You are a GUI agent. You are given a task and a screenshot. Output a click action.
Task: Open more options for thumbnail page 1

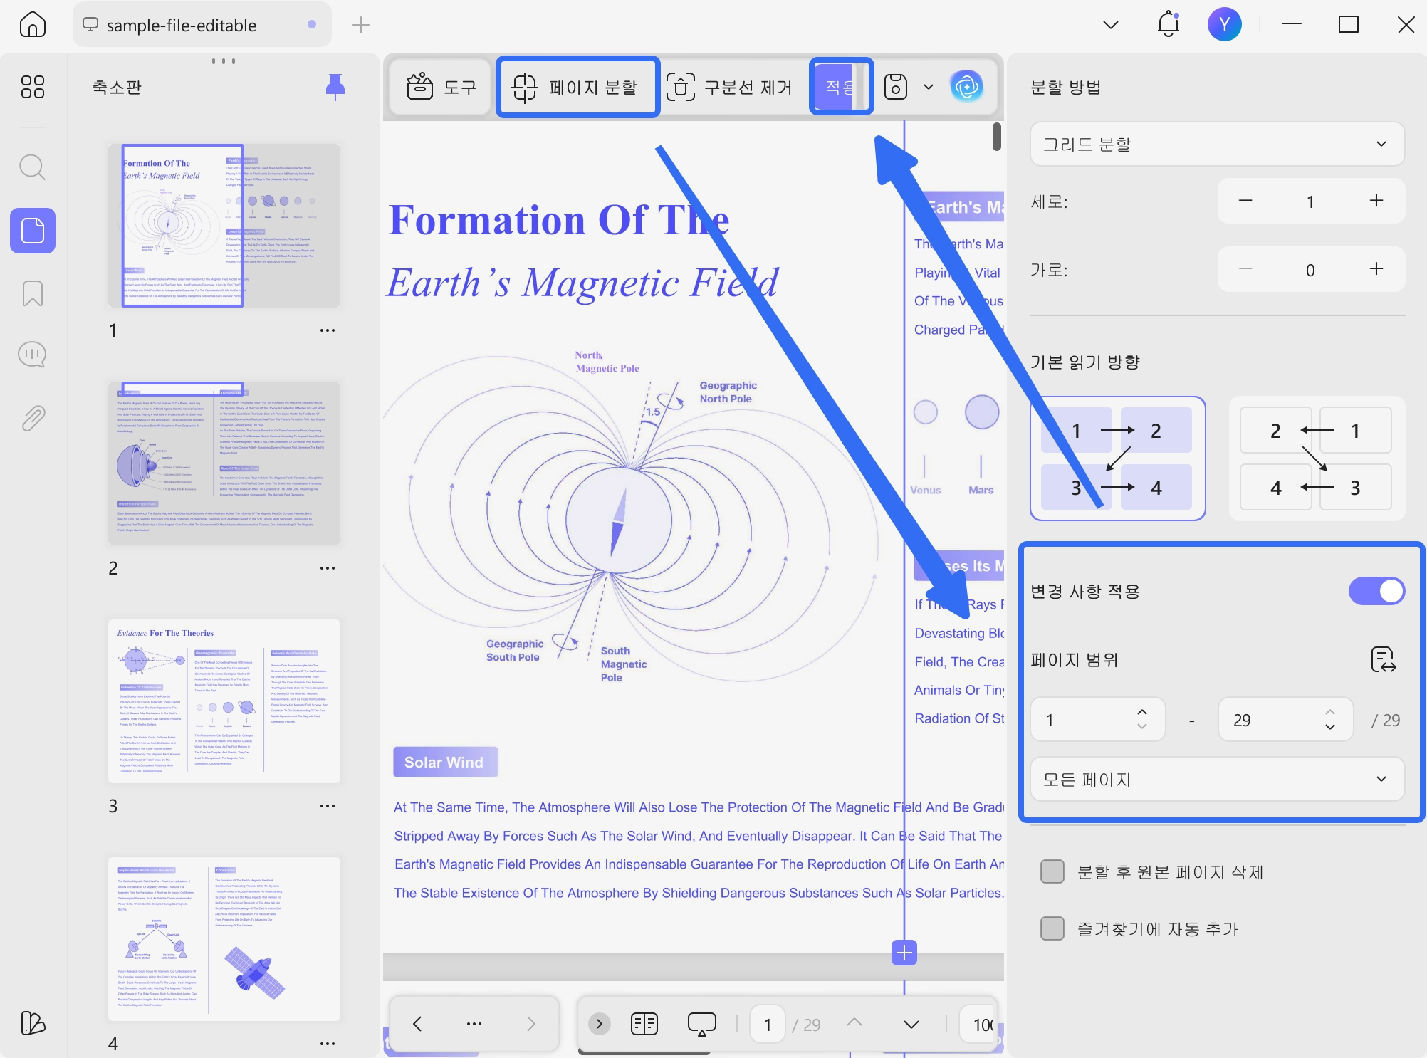point(328,330)
